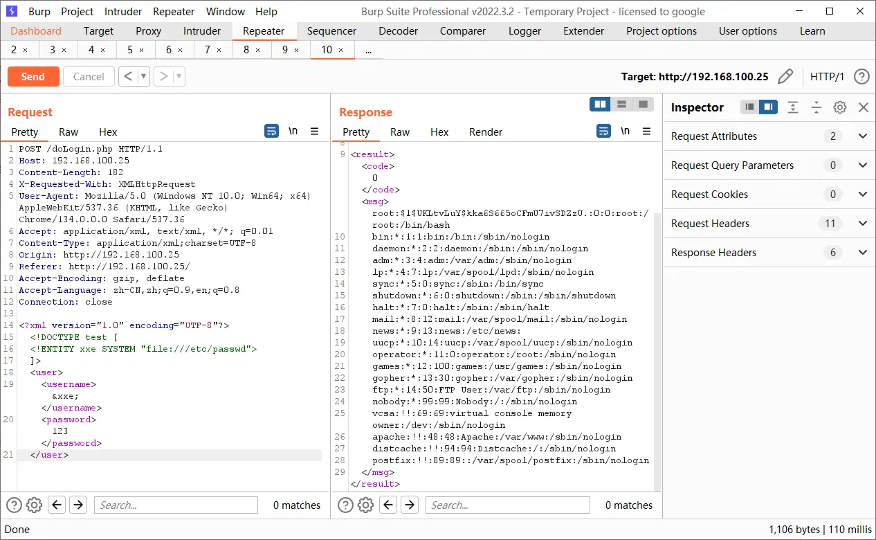Image resolution: width=876 pixels, height=540 pixels.
Task: Collapse all Inspector sections icon
Action: [816, 107]
